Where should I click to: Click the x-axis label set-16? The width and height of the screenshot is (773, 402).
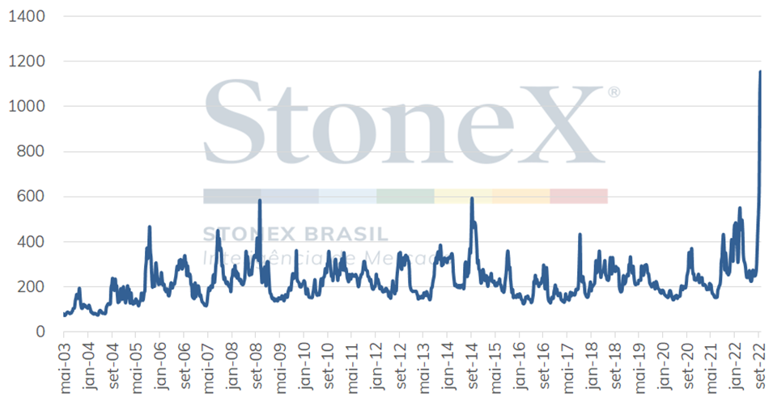(544, 366)
